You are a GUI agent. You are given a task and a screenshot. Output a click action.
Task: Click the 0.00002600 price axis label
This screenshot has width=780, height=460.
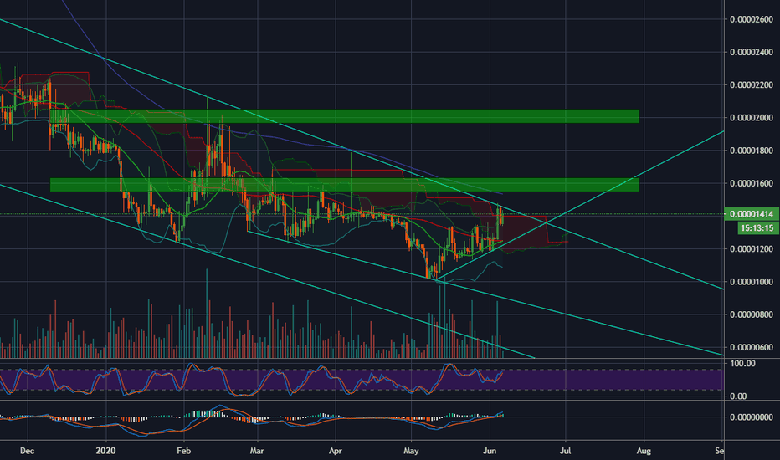tap(752, 19)
